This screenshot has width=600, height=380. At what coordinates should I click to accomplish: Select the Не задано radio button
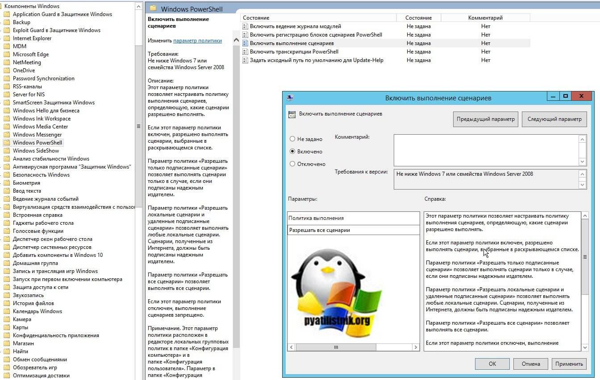coord(292,139)
